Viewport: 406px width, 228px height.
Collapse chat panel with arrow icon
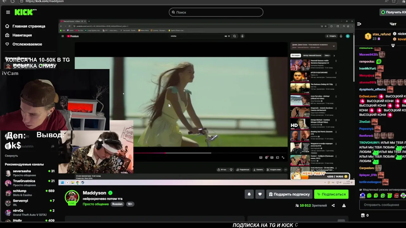359,24
